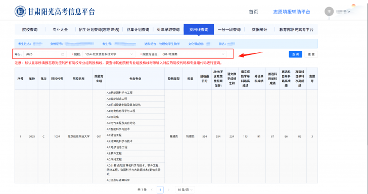The height and width of the screenshot is (194, 368).
Task: Click the major row A8:通信工程
Action: 135,135
